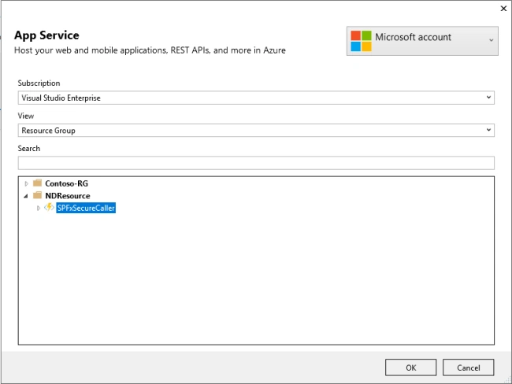Select the Contoso-RG tree item
This screenshot has width=512, height=384.
tap(67, 183)
